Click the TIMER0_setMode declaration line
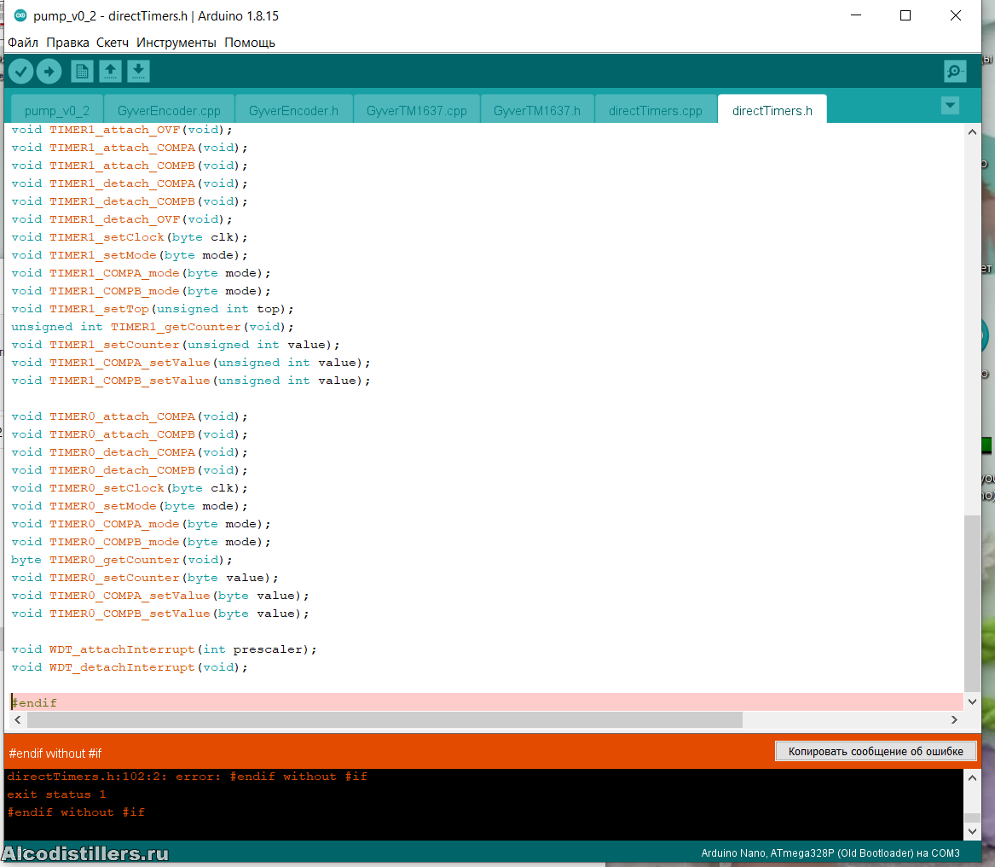Image resolution: width=995 pixels, height=867 pixels. point(130,506)
